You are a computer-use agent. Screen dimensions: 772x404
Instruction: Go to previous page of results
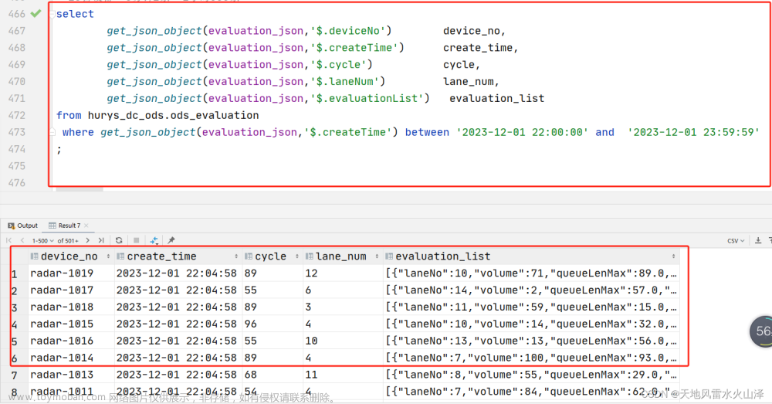(x=22, y=240)
